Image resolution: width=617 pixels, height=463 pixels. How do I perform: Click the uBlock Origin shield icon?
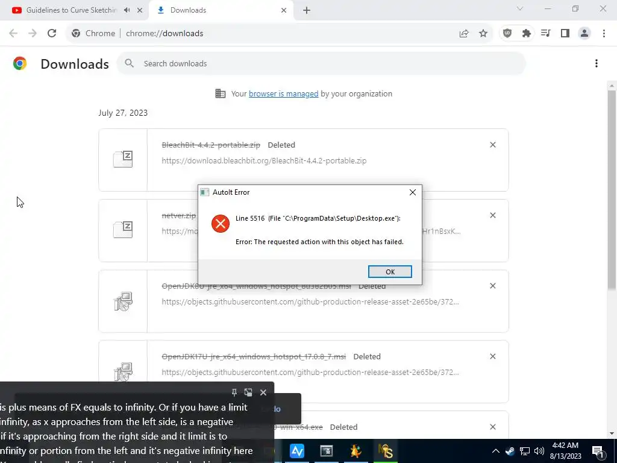click(507, 34)
